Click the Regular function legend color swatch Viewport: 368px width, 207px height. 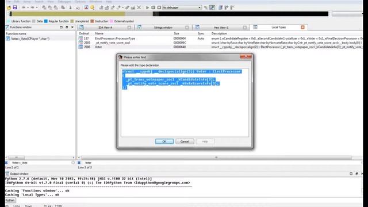tap(46, 21)
